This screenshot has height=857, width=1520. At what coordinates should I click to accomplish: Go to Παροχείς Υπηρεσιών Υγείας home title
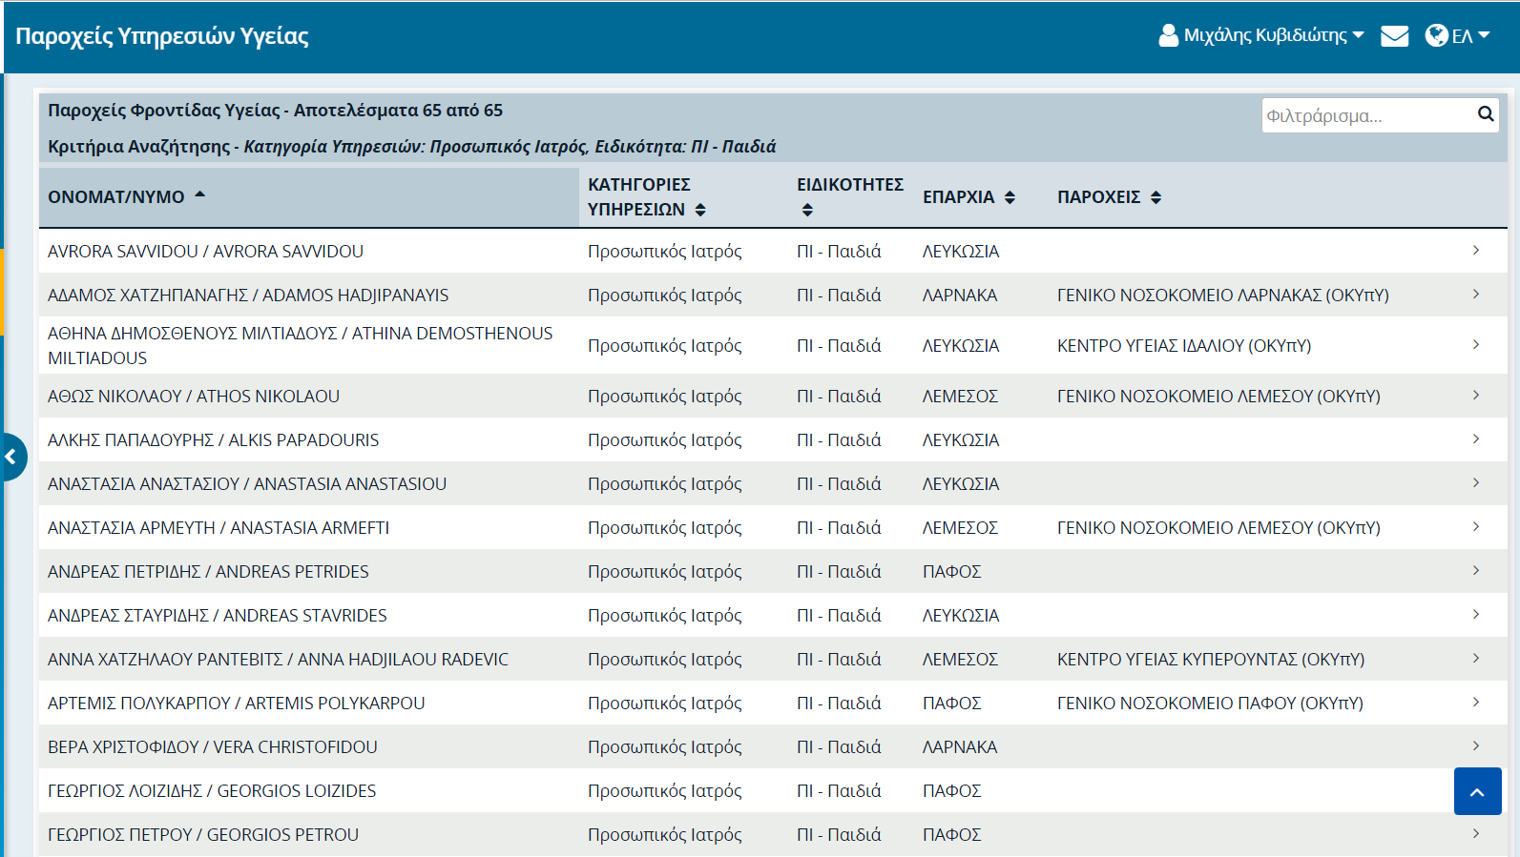[x=162, y=36]
